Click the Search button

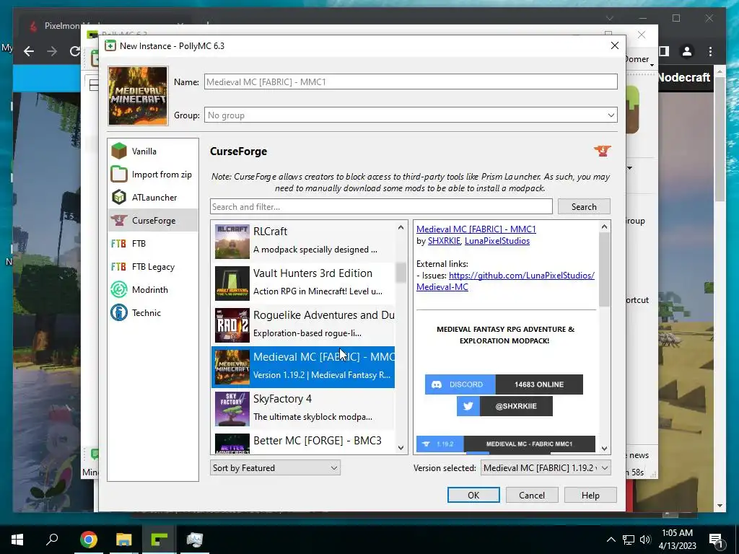coord(584,207)
